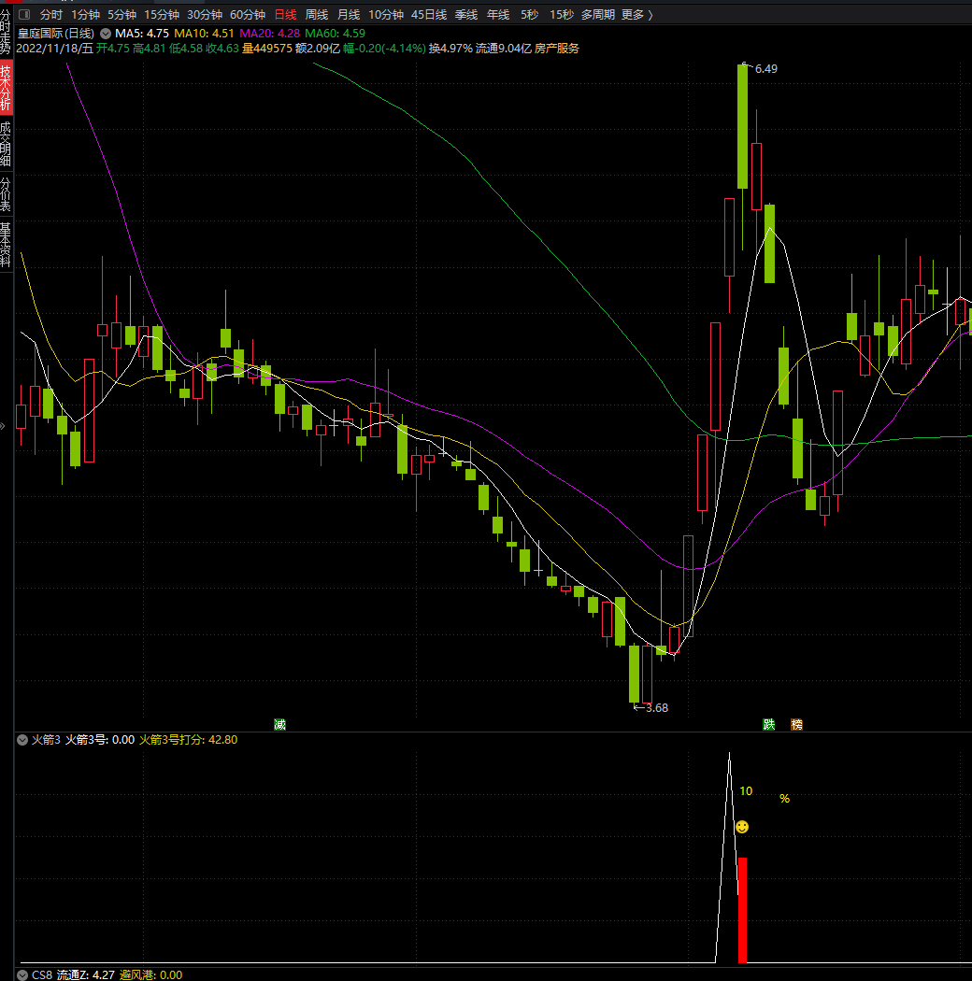Select the 1分钟 period

(85, 14)
